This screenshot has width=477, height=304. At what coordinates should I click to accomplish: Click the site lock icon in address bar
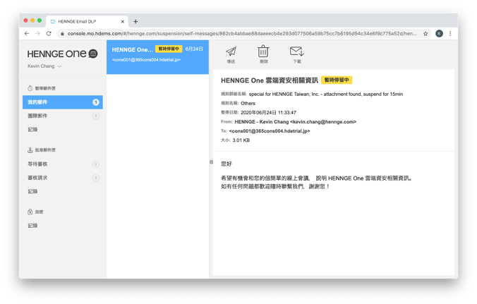(x=62, y=33)
